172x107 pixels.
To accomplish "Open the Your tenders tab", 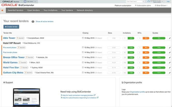I will click(67, 10).
